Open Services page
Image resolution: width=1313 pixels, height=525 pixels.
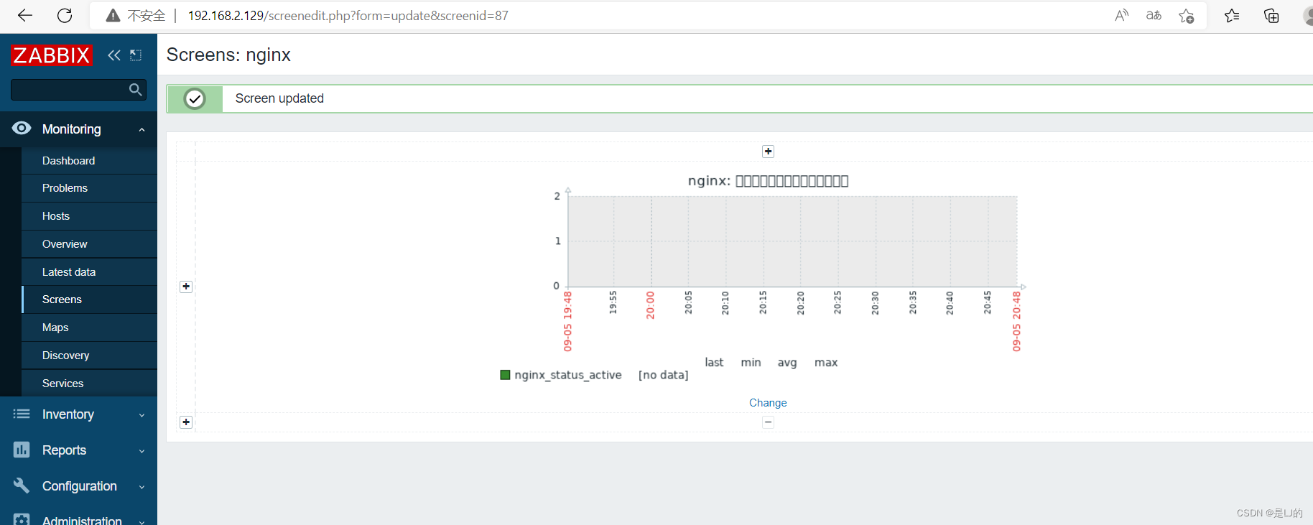tap(62, 384)
